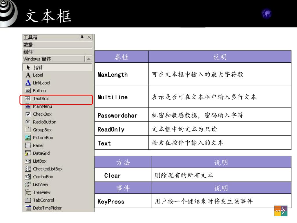This screenshot has height=223, width=297.
Task: Select the LinkLabel item text
Action: click(x=41, y=83)
